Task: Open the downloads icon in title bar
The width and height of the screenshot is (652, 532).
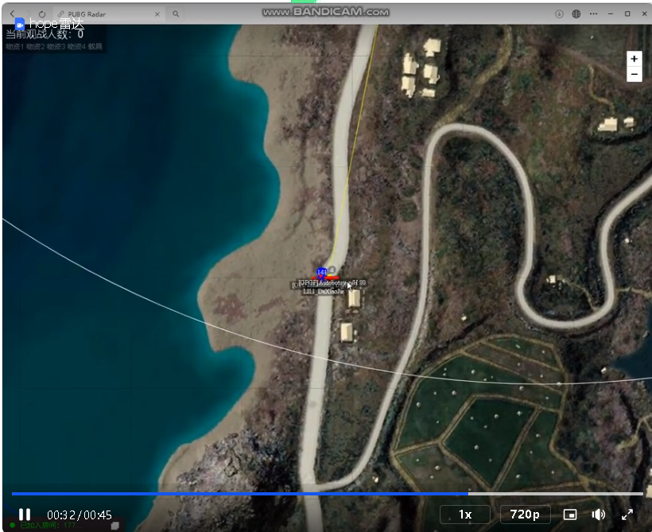Action: [x=559, y=14]
